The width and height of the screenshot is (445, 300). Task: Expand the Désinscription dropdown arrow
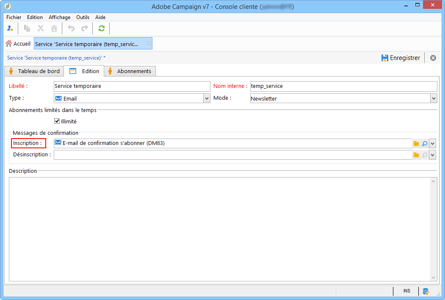[x=433, y=155]
